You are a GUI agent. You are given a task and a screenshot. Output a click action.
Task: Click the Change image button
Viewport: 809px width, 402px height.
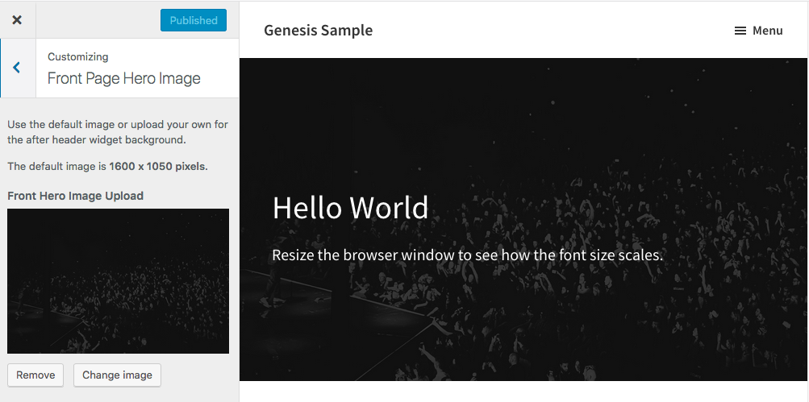[117, 375]
